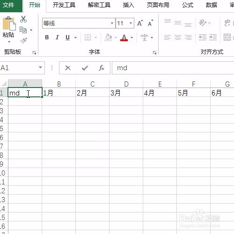Switch to 页面布局 tab

[x=158, y=5]
